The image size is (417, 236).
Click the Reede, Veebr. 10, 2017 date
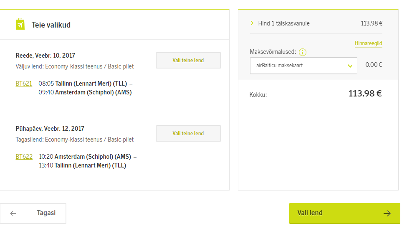point(45,56)
